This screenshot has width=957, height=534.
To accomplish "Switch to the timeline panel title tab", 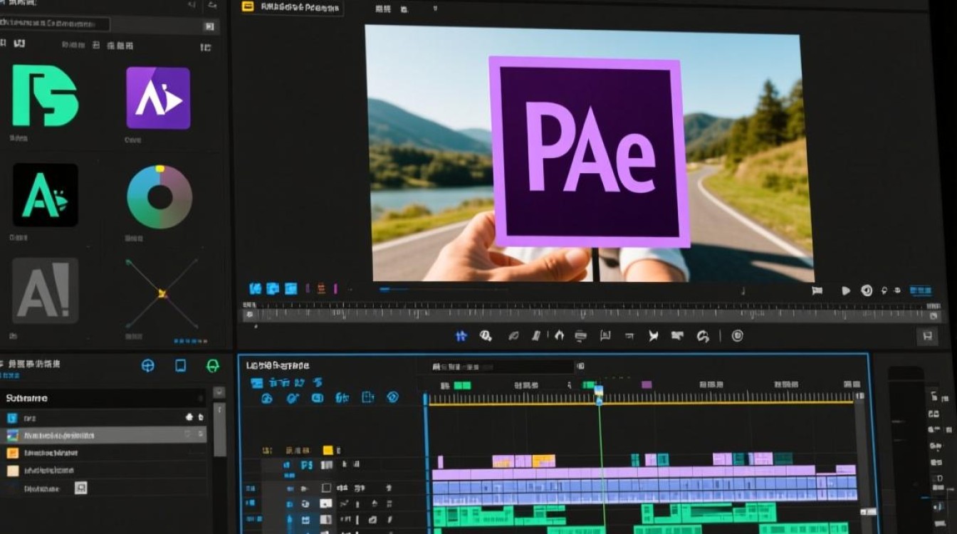I will coord(278,365).
